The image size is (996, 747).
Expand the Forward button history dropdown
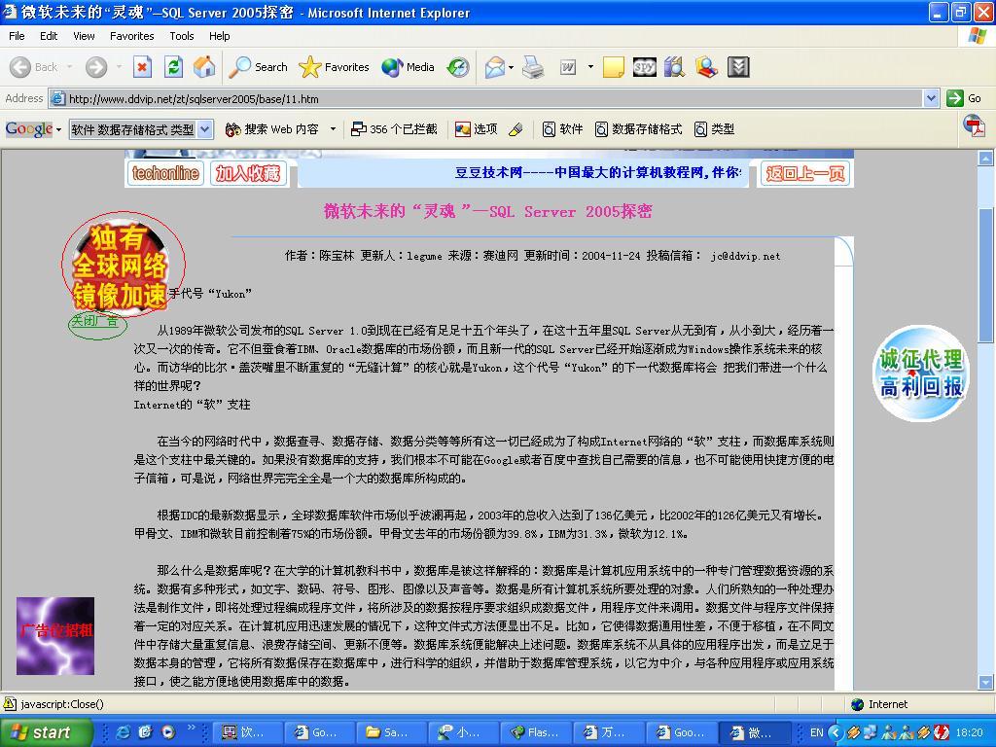pos(119,67)
